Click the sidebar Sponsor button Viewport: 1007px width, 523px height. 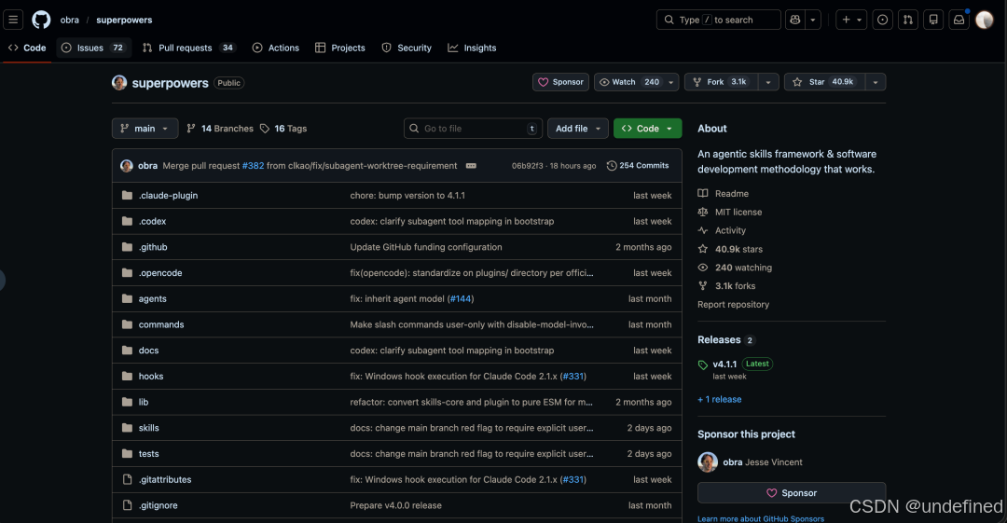click(792, 493)
